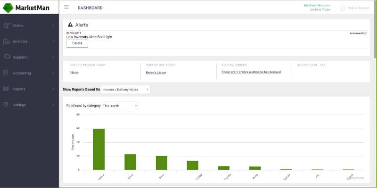
Task: Click the Beer bar in chart
Action: [x=161, y=163]
